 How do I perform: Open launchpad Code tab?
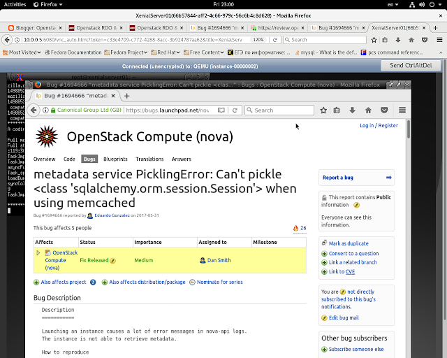tap(69, 159)
